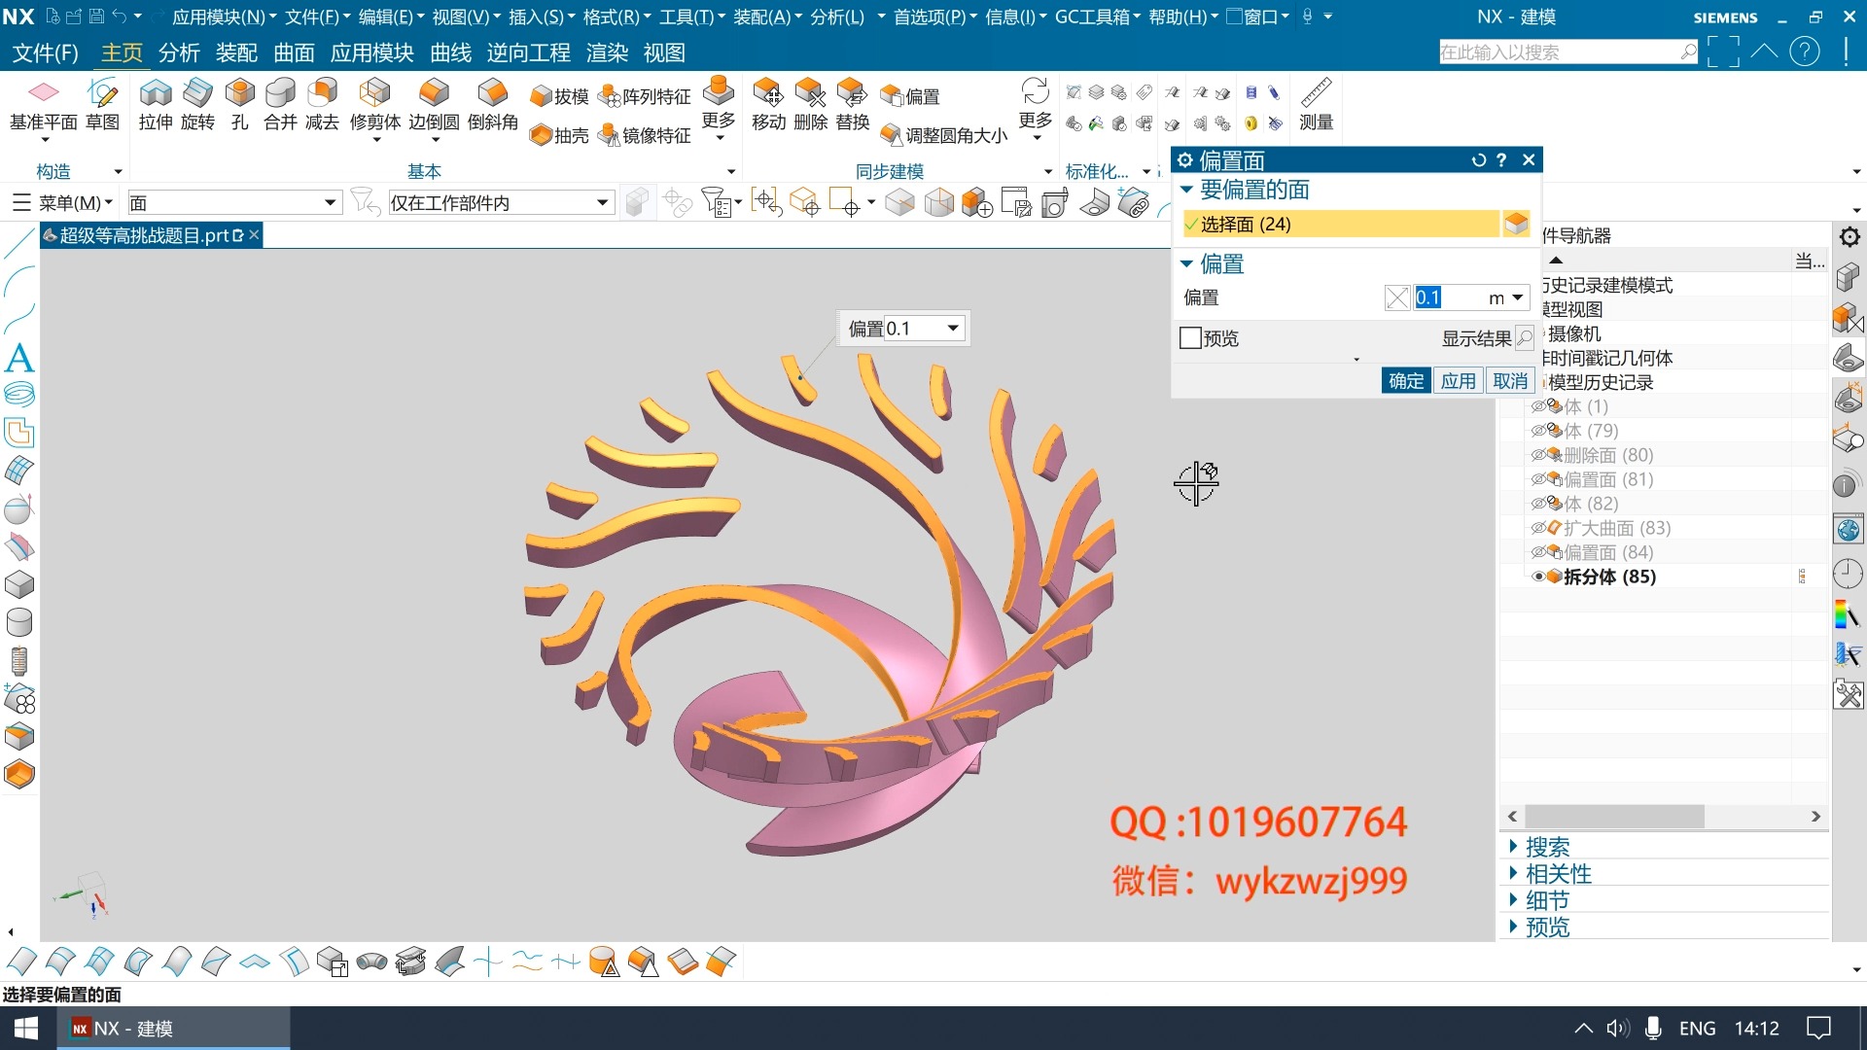Image resolution: width=1867 pixels, height=1050 pixels.
Task: Click the 应用 apply button
Action: (x=1458, y=381)
